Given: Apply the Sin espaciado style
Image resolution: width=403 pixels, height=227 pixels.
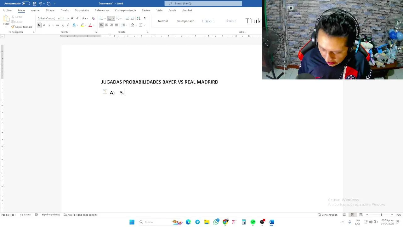Looking at the screenshot, I should [185, 21].
